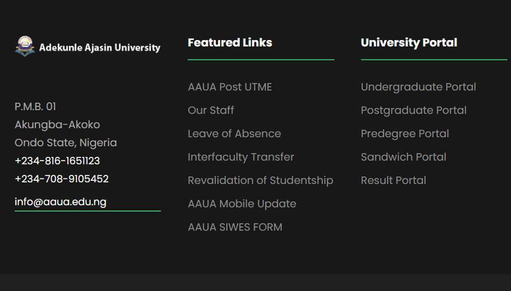This screenshot has height=291, width=511.
Task: Visit the Result Portal
Action: point(393,180)
